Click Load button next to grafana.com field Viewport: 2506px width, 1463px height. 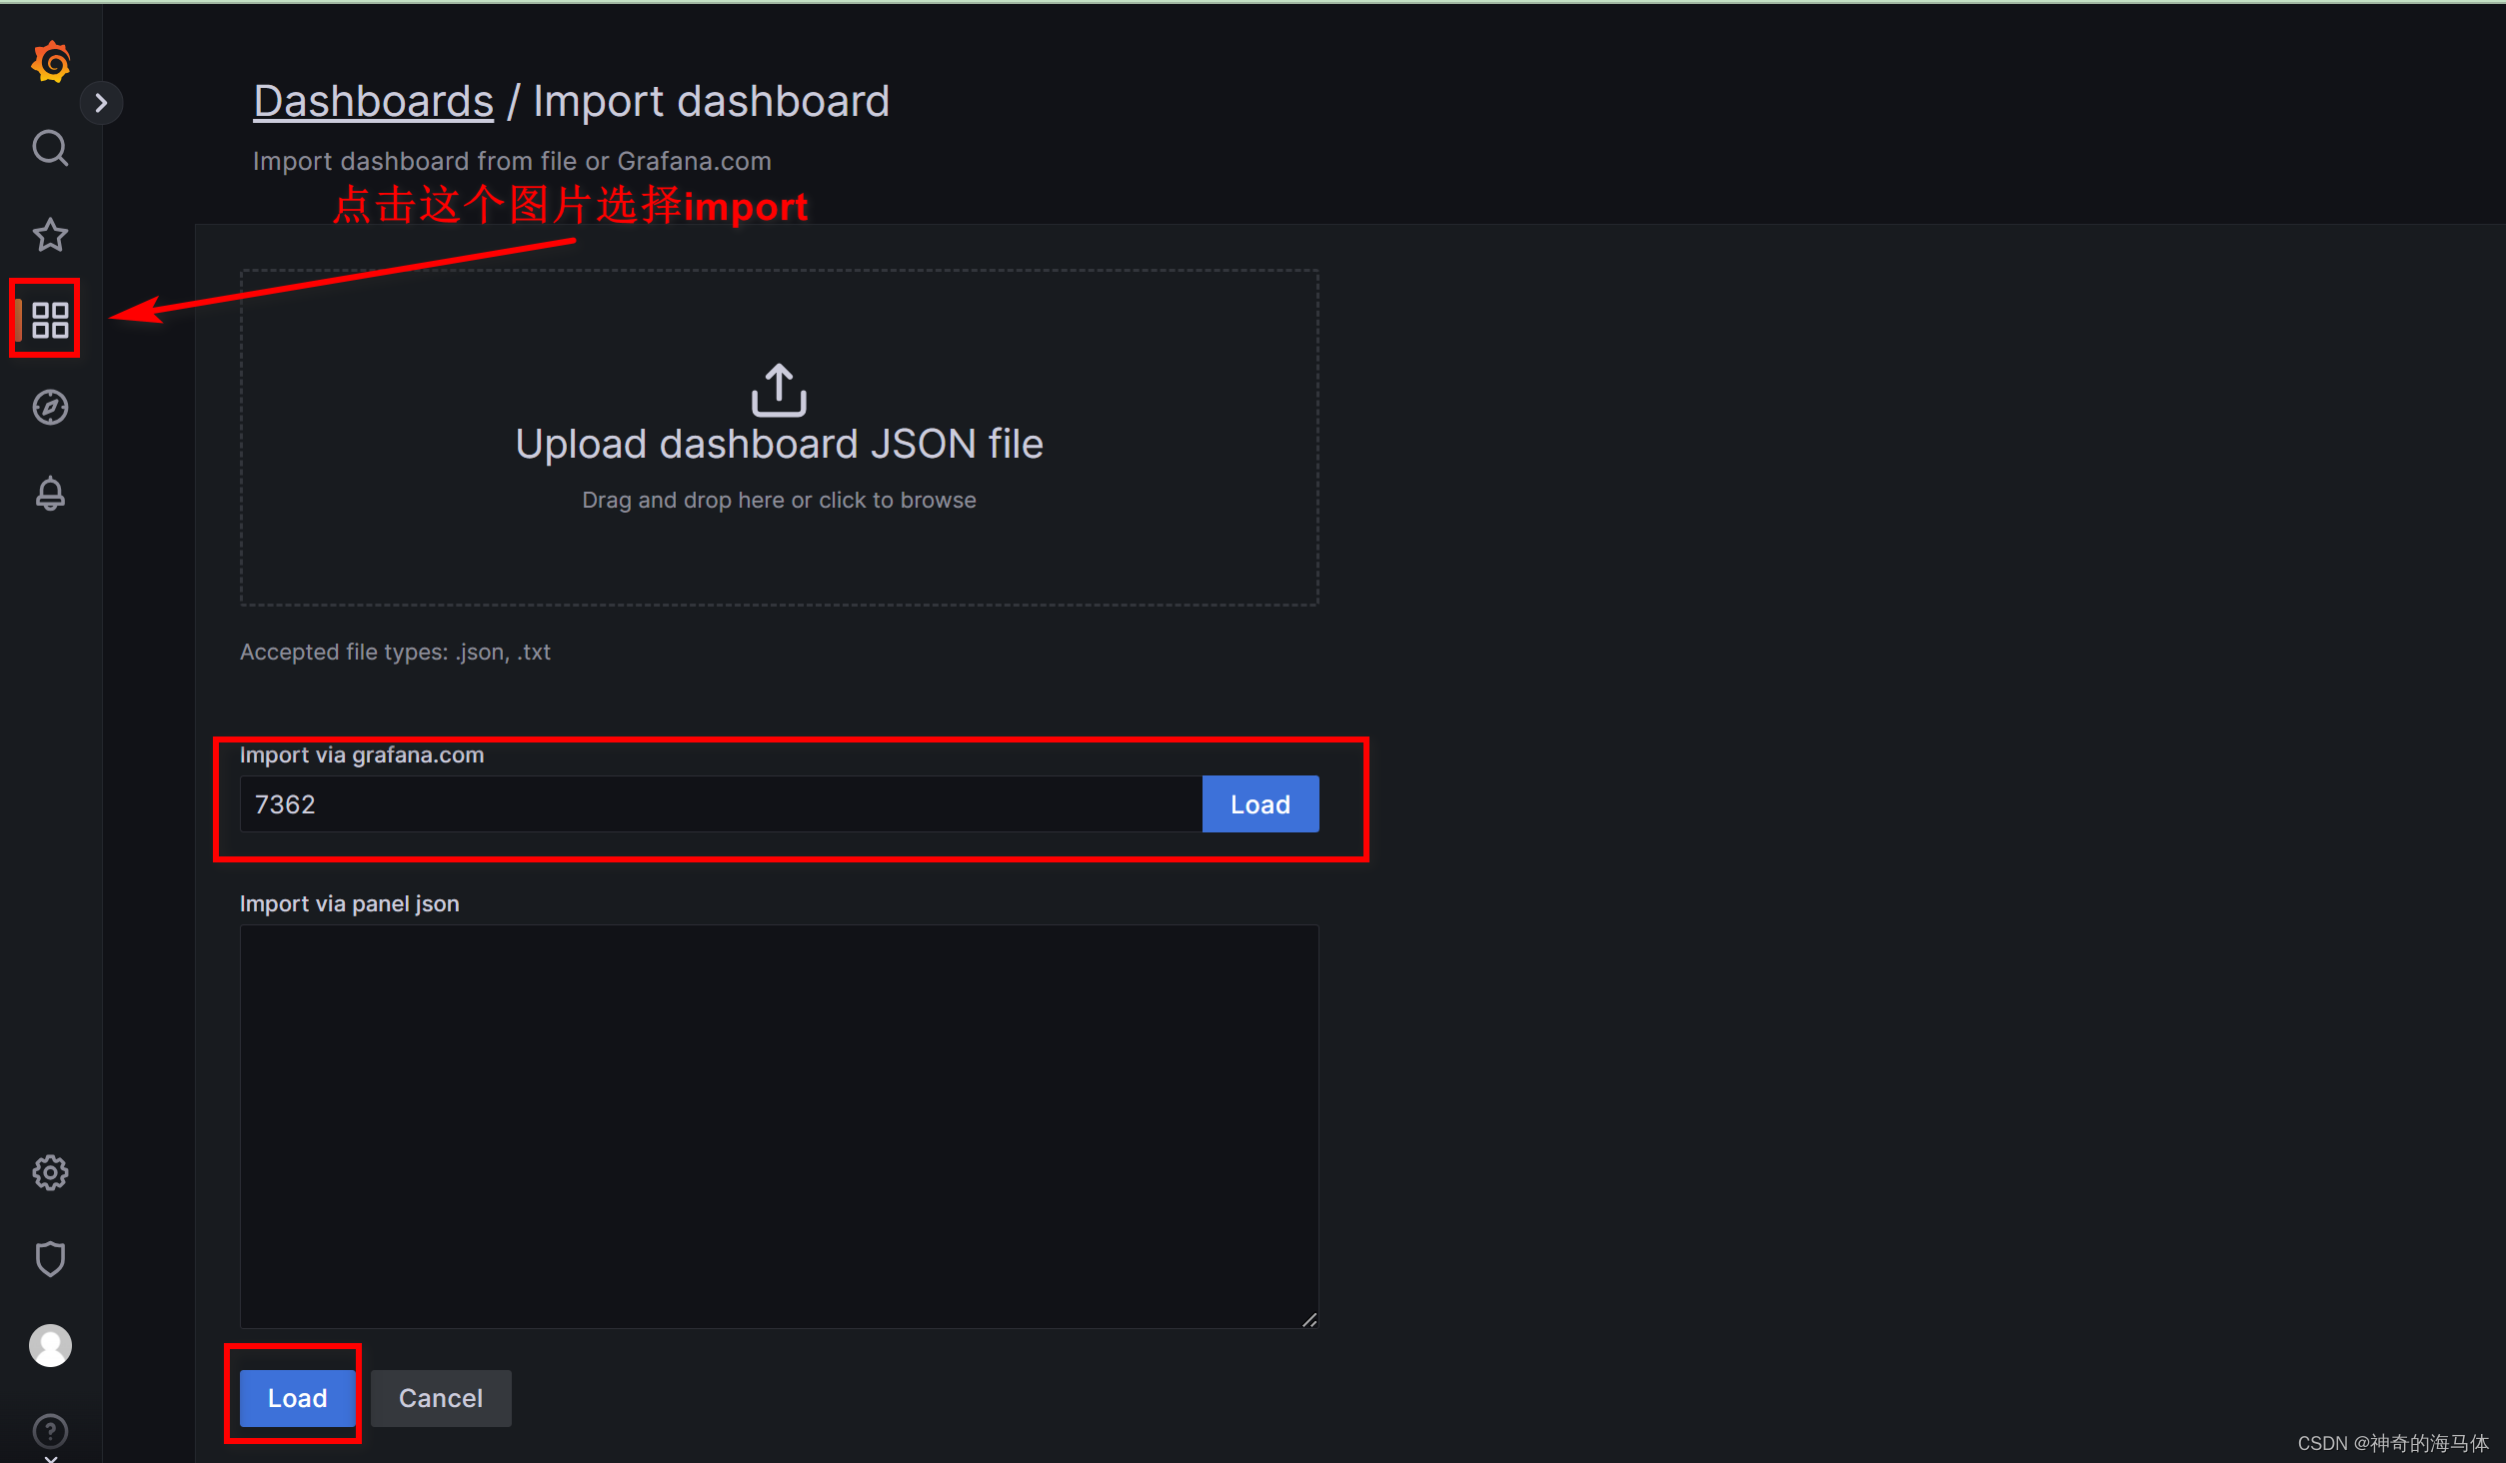coord(1259,803)
